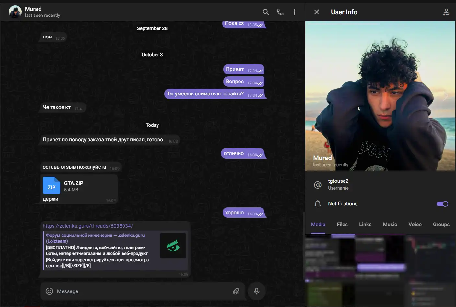The height and width of the screenshot is (307, 456).
Task: Switch to the Files tab
Action: coord(342,225)
